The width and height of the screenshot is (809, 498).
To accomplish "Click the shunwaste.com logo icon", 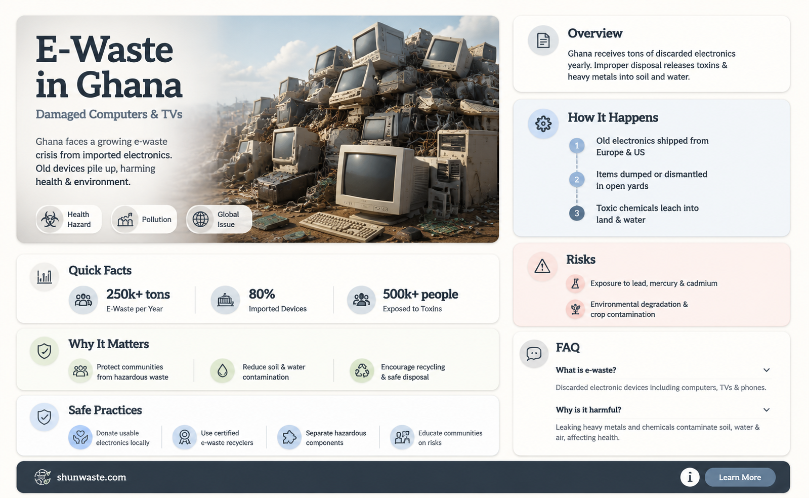I will (x=42, y=477).
